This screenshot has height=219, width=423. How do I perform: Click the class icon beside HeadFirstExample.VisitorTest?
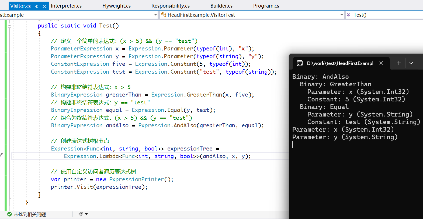click(163, 15)
